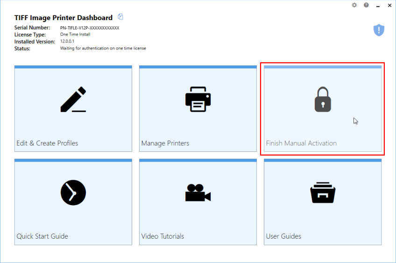396x263 pixels.
Task: Click the serial number PN-TIFLE-V12P value
Action: (x=90, y=28)
